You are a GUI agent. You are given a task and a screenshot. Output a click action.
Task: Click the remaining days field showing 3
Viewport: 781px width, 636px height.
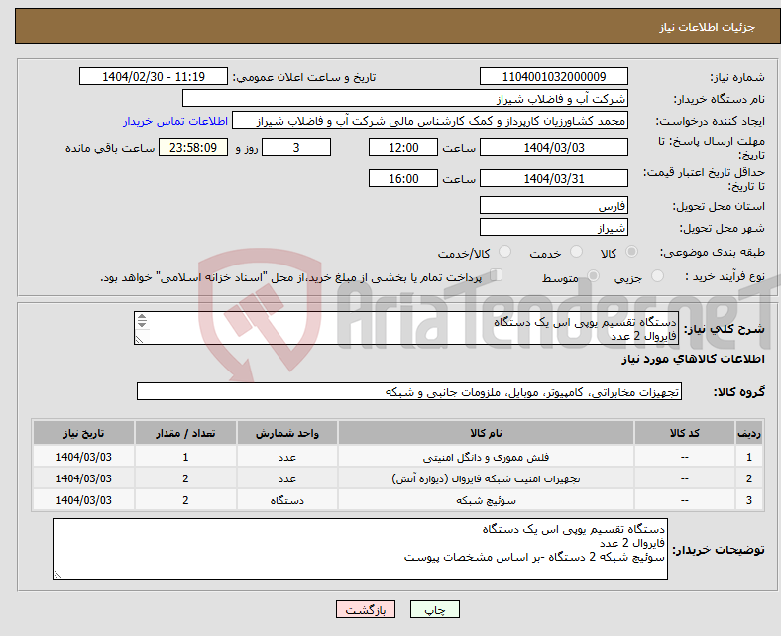(x=296, y=147)
